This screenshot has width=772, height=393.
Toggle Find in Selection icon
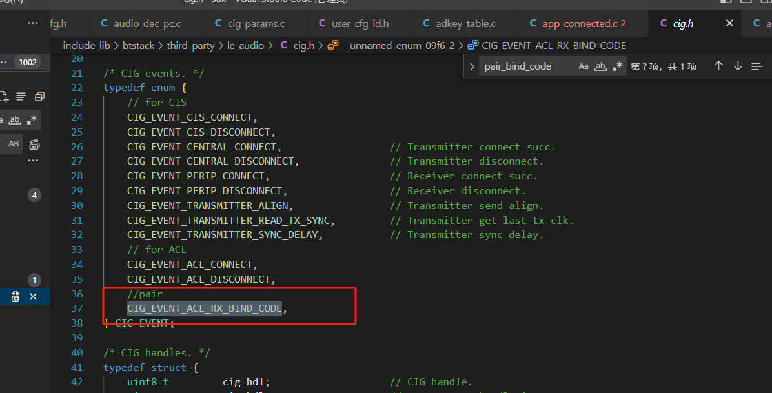pyautogui.click(x=757, y=66)
